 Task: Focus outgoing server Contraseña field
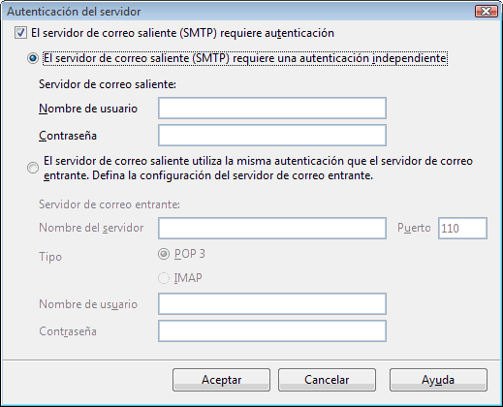pos(272,136)
